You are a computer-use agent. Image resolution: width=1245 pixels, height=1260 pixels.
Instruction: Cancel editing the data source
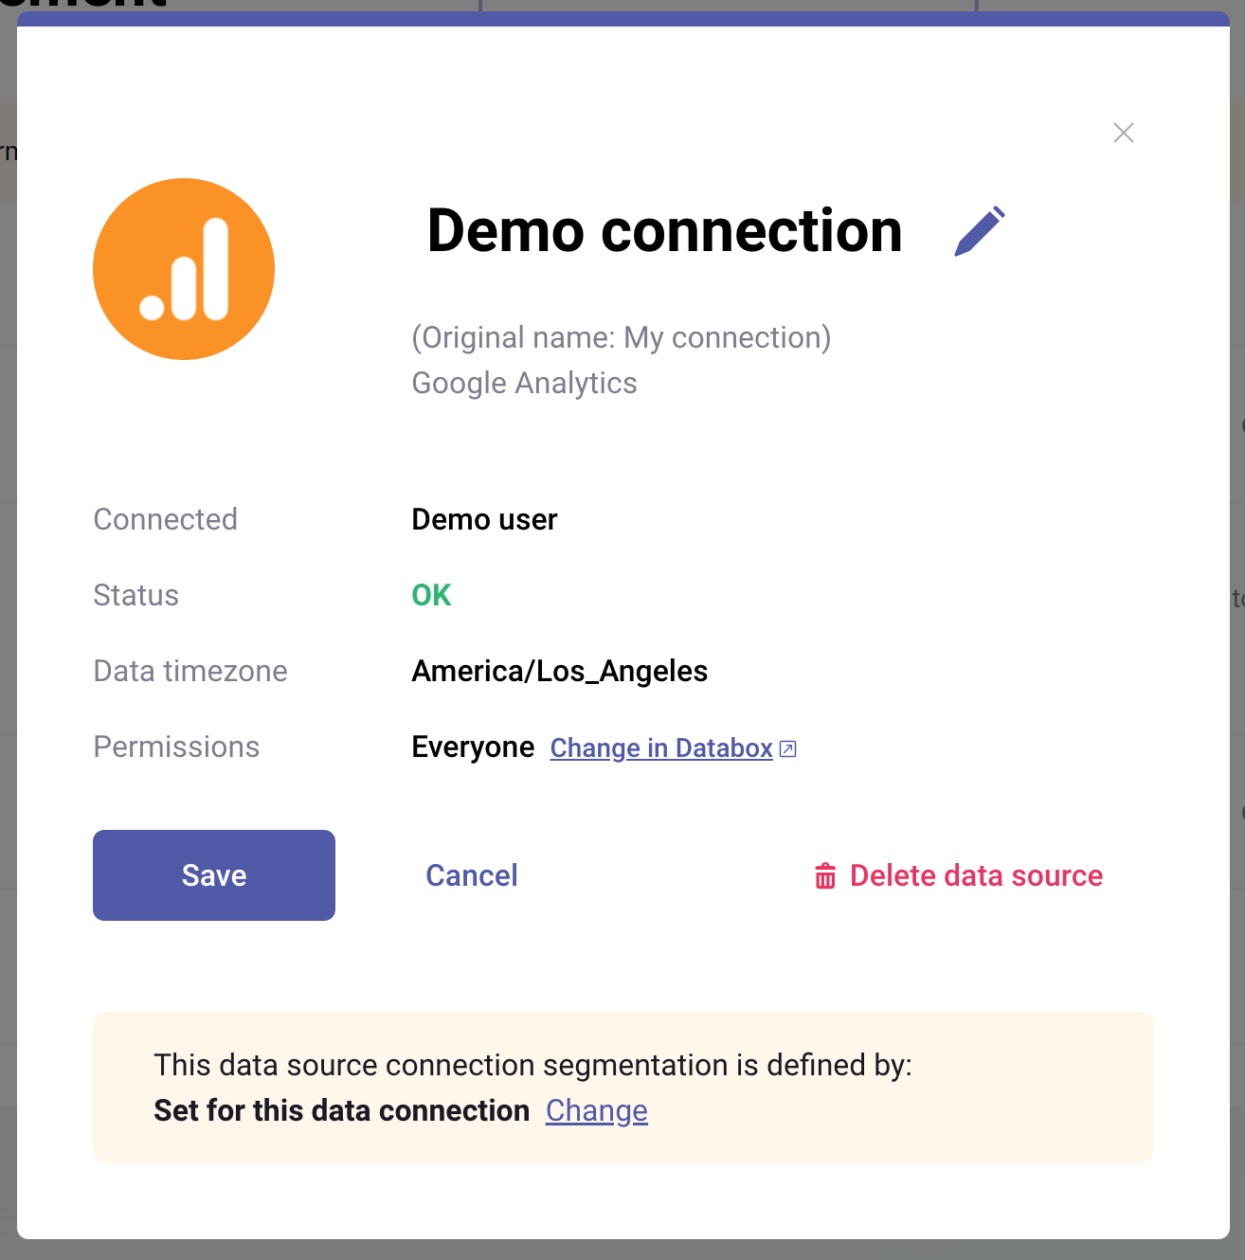pyautogui.click(x=471, y=874)
